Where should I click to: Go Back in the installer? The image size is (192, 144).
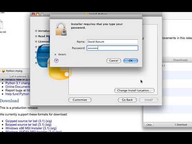coord(127,100)
